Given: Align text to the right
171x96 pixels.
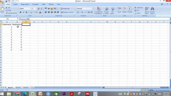Looking at the screenshot, I should (x=52, y=12).
